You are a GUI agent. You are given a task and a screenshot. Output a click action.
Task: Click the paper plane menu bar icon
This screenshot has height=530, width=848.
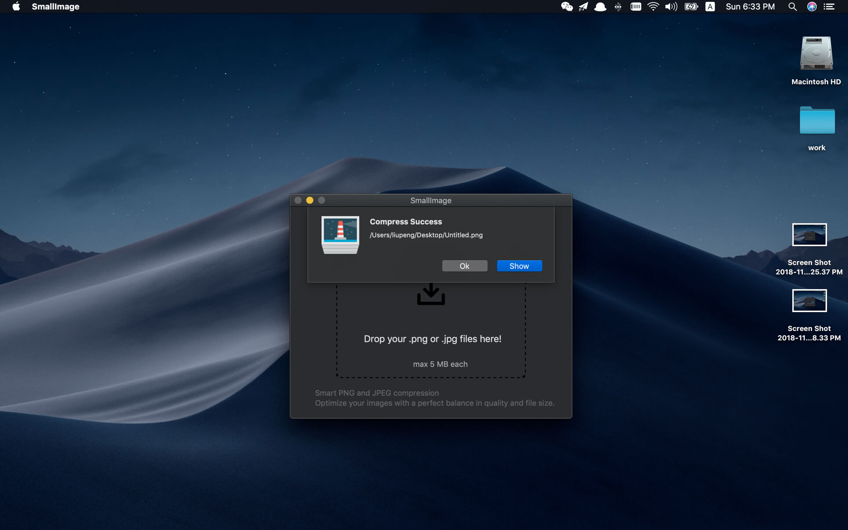pos(583,7)
